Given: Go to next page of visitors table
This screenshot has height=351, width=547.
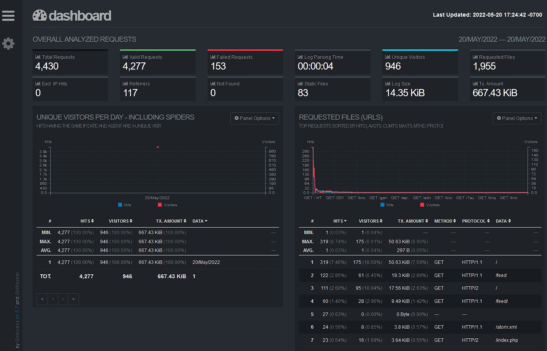Looking at the screenshot, I should (x=63, y=299).
